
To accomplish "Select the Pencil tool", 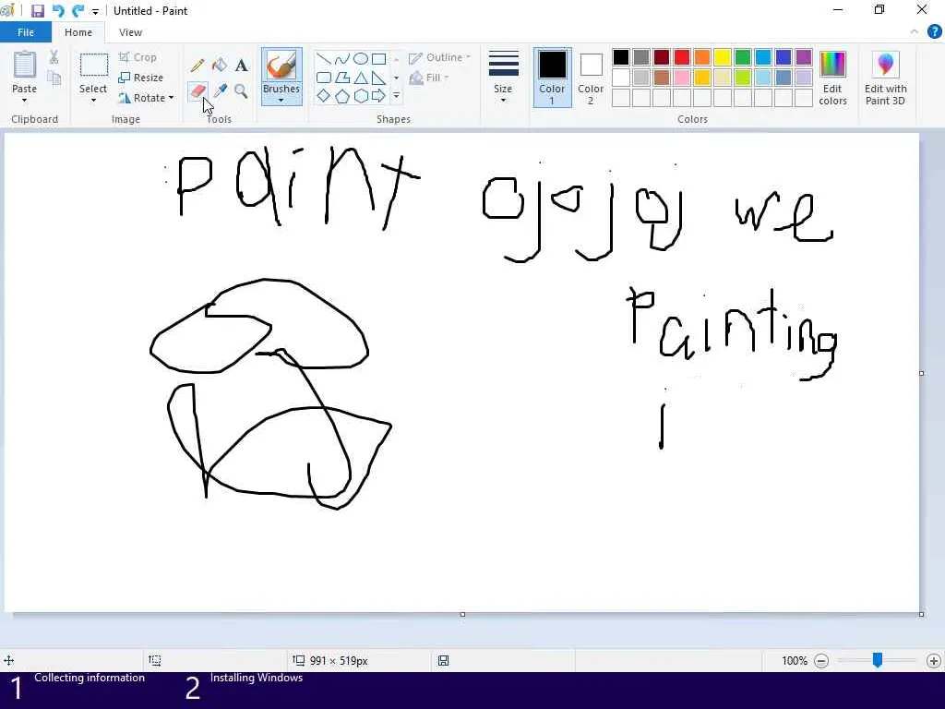I will [x=197, y=66].
